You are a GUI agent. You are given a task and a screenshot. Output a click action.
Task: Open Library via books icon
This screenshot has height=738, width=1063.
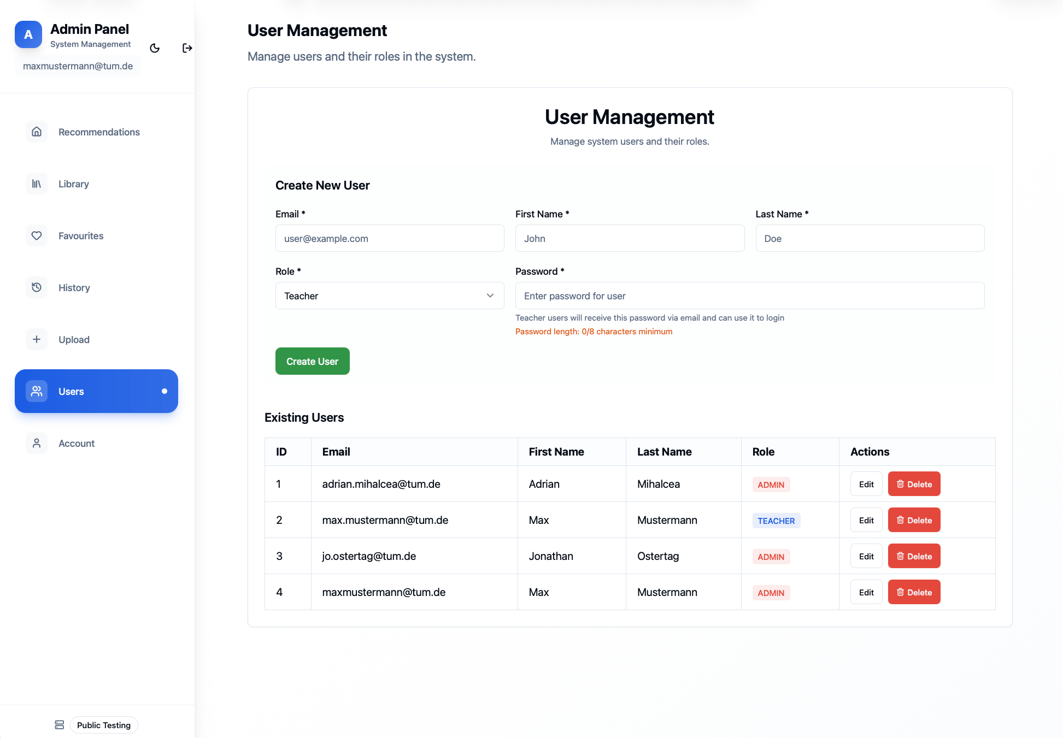(37, 184)
